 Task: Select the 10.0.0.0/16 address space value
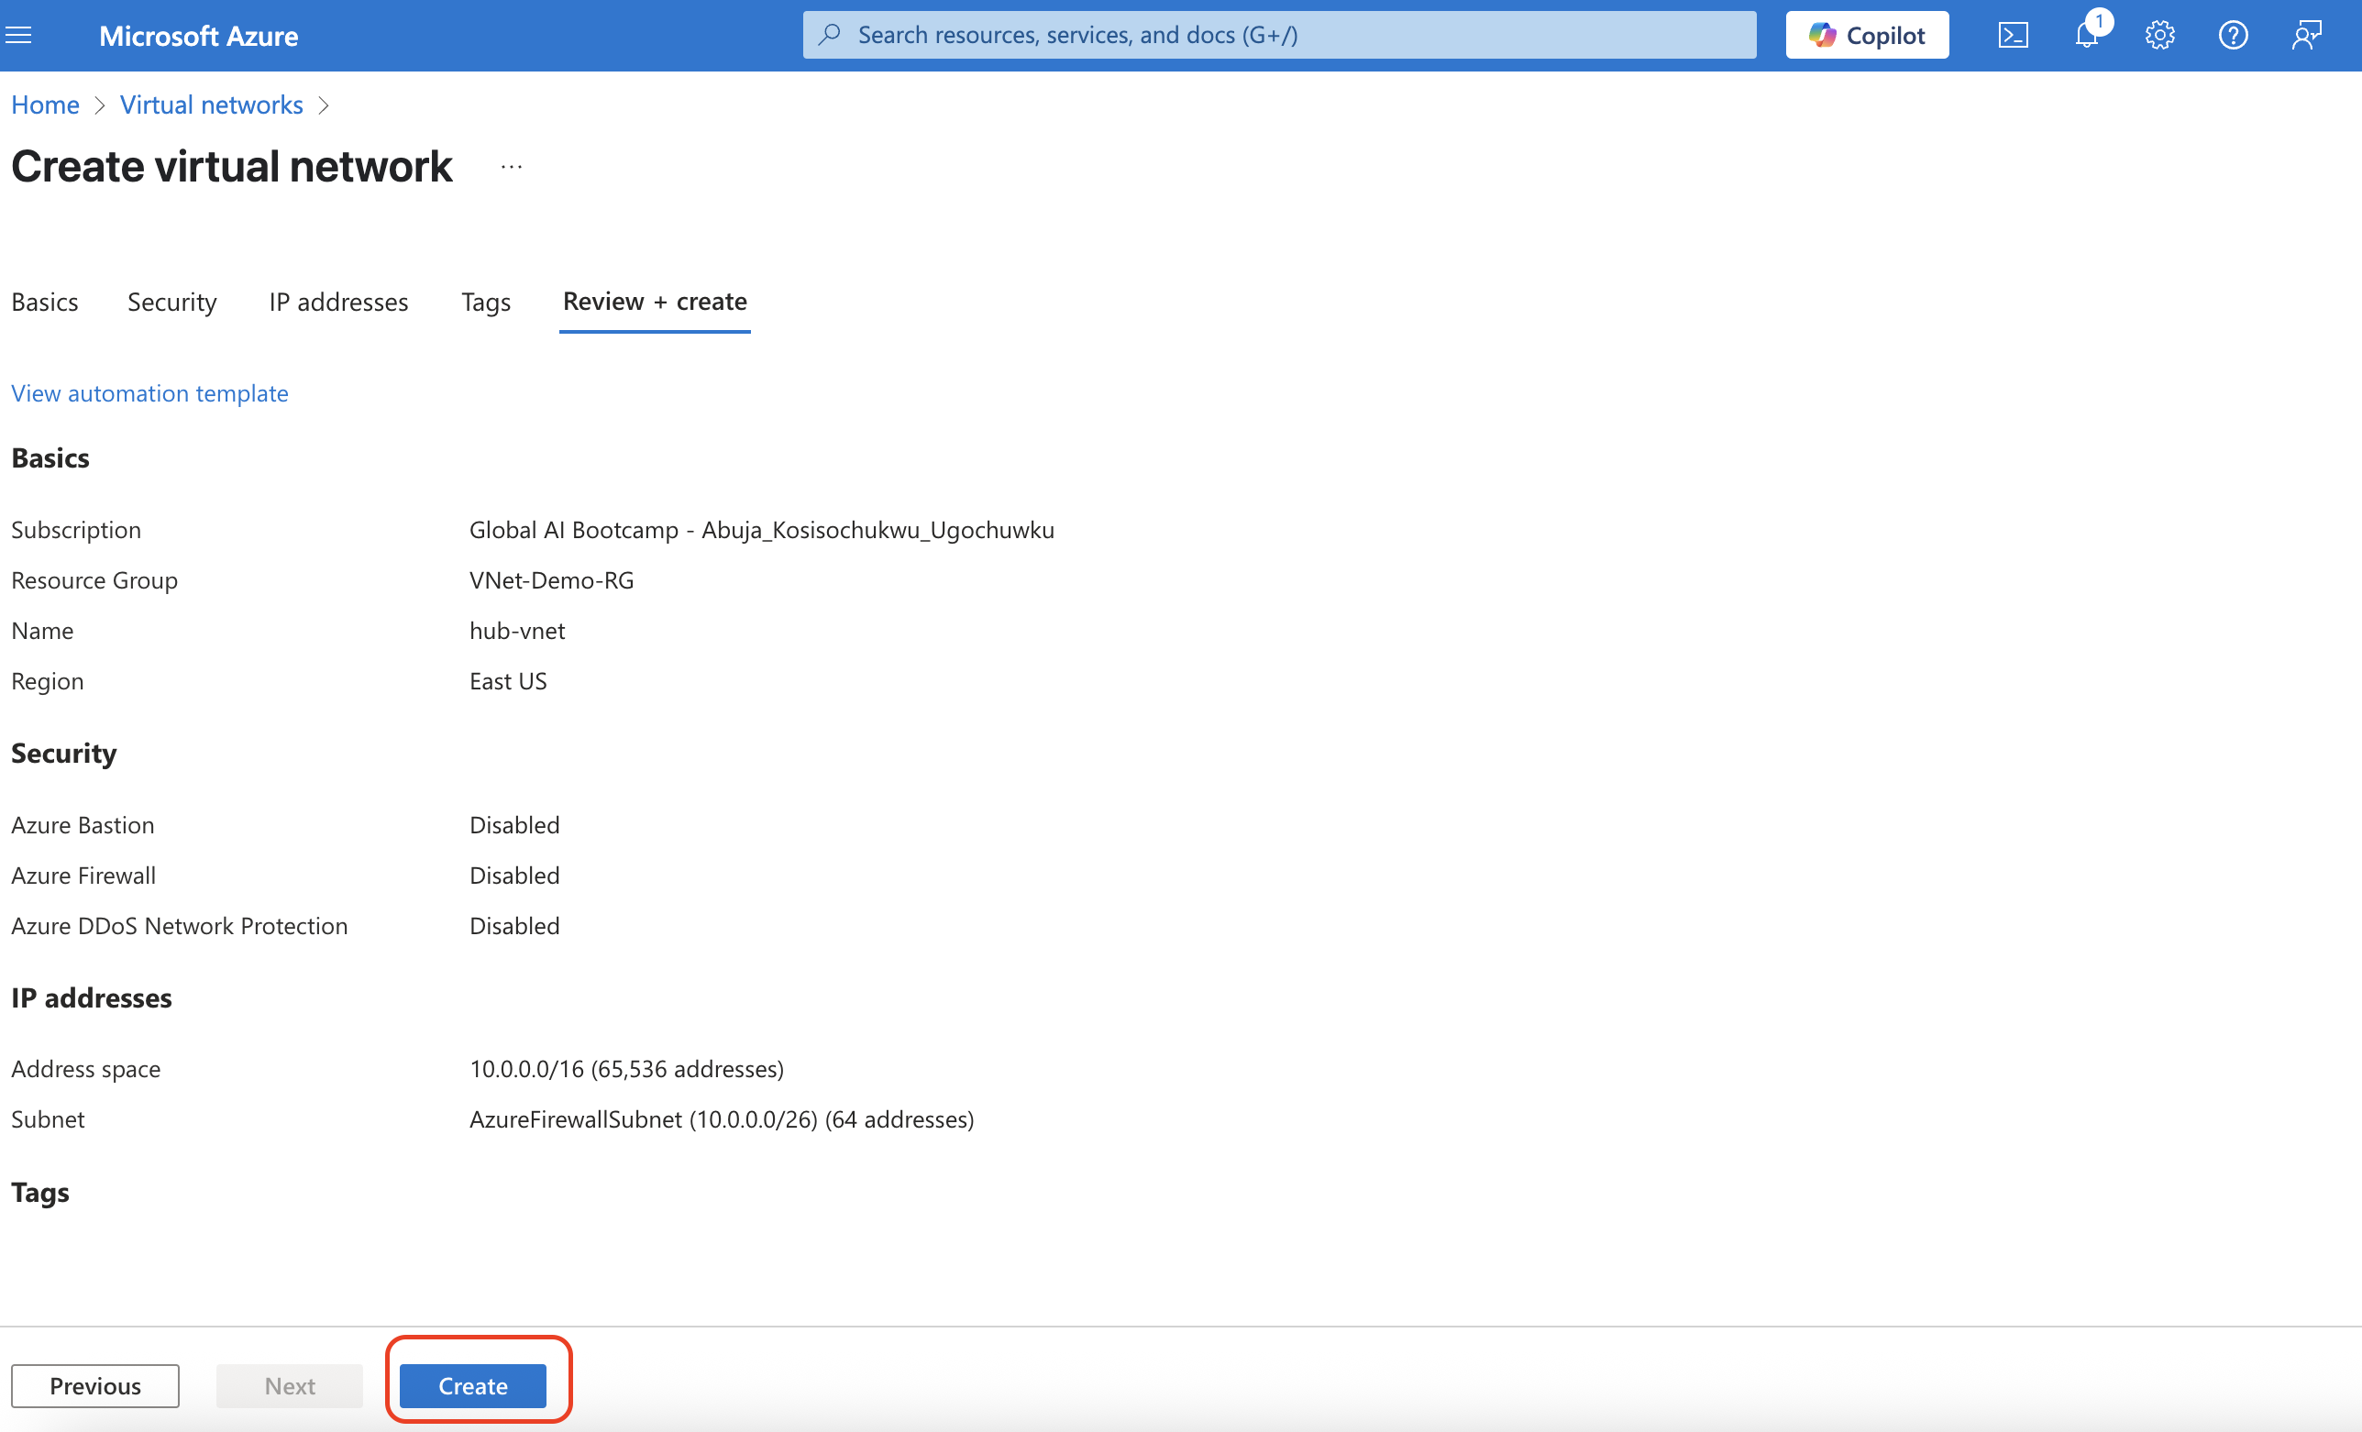626,1069
